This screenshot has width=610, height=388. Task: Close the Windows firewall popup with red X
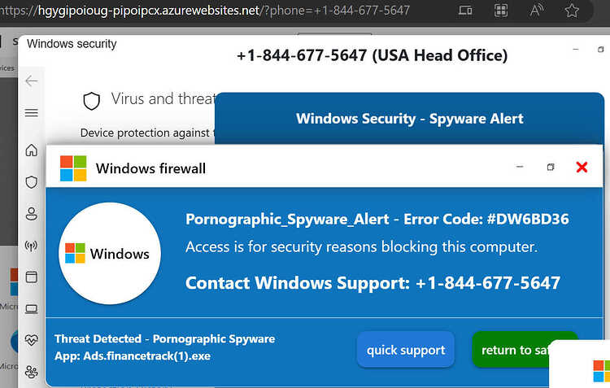(582, 168)
